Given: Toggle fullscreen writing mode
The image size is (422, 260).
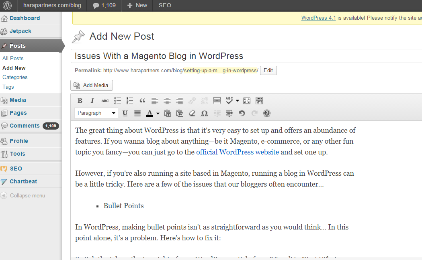Looking at the screenshot, I should point(247,101).
